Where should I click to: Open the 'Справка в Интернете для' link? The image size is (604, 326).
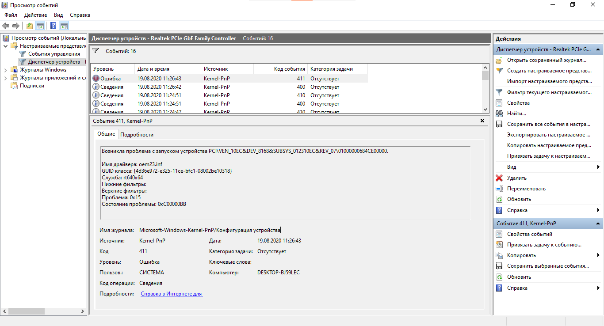pyautogui.click(x=172, y=294)
